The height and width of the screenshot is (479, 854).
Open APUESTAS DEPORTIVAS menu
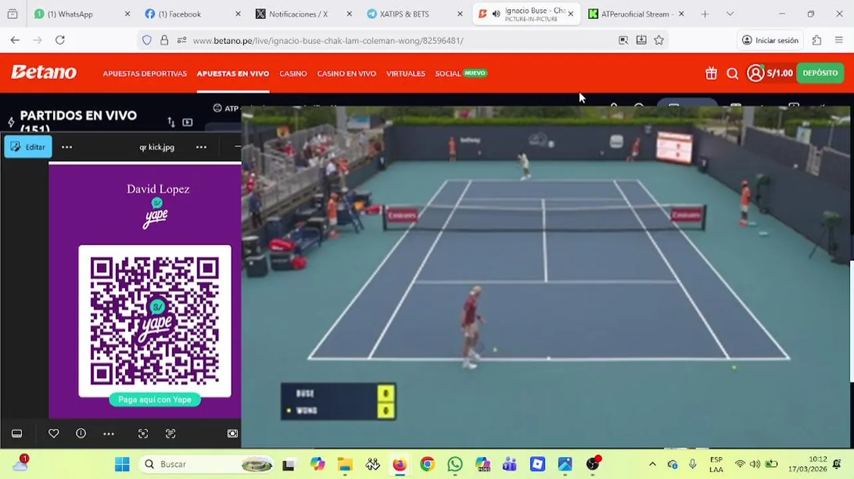[x=144, y=73]
